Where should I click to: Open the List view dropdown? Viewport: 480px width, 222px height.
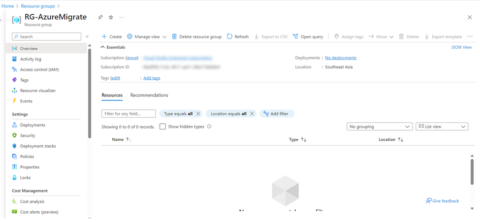pyautogui.click(x=442, y=127)
